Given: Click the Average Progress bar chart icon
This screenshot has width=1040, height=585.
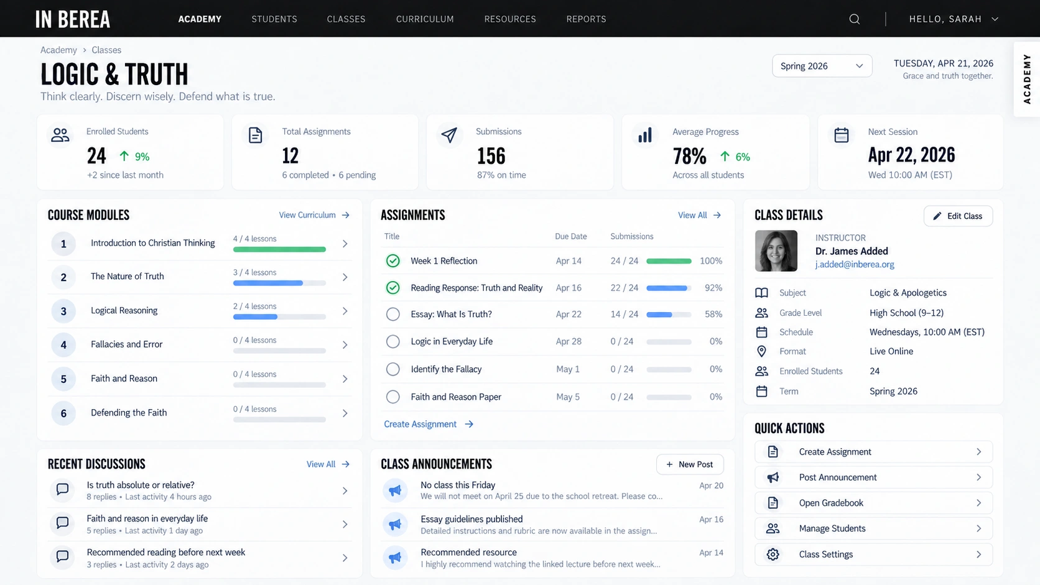Looking at the screenshot, I should click(x=645, y=135).
